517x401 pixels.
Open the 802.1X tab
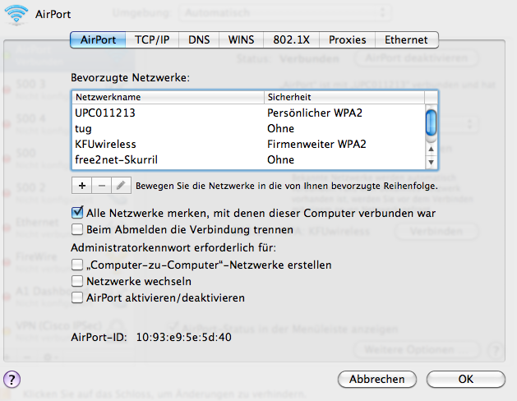291,40
